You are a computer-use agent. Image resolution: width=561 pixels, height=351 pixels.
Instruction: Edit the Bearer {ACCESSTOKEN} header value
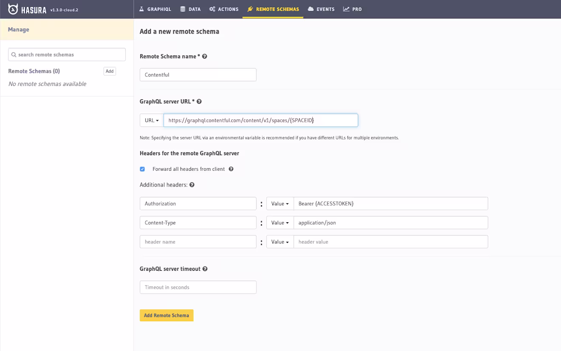point(391,204)
